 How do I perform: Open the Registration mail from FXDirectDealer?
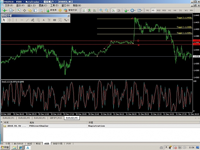(101, 126)
